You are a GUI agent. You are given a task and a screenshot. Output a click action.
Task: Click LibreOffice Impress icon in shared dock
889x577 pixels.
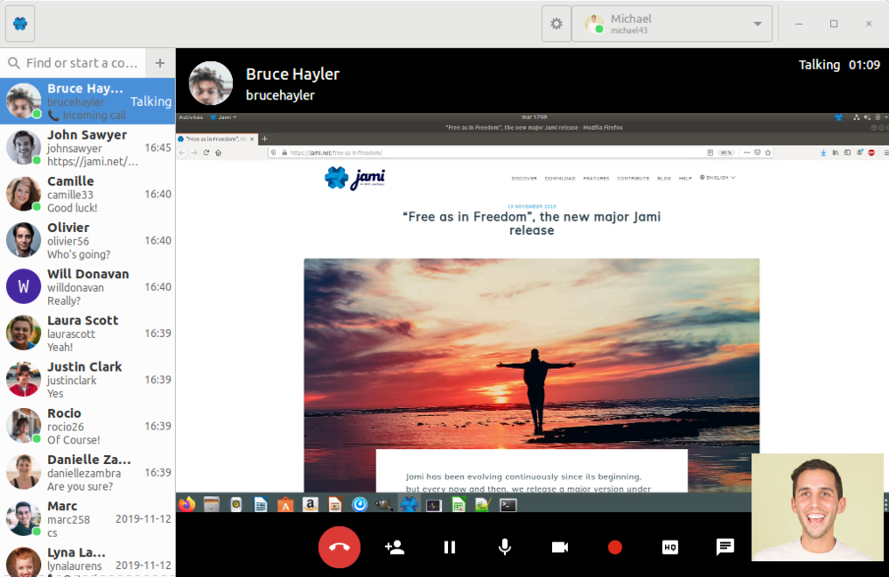[335, 504]
